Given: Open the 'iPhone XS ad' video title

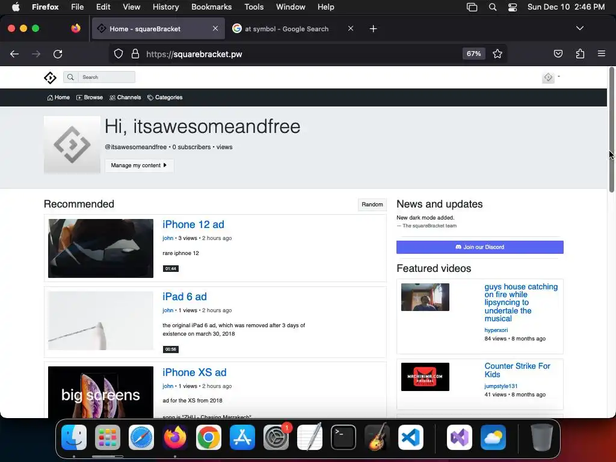Looking at the screenshot, I should tap(194, 372).
